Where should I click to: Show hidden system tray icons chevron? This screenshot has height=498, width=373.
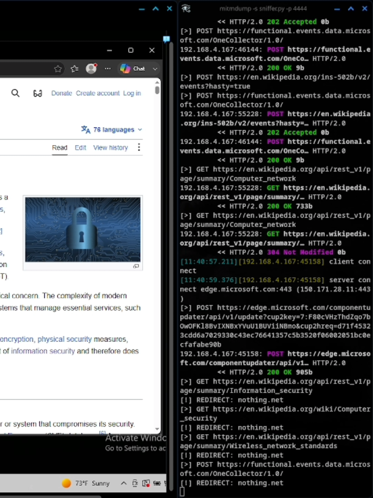(x=124, y=483)
